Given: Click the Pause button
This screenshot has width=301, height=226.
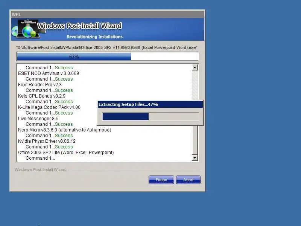Looking at the screenshot, I should click(x=161, y=180).
